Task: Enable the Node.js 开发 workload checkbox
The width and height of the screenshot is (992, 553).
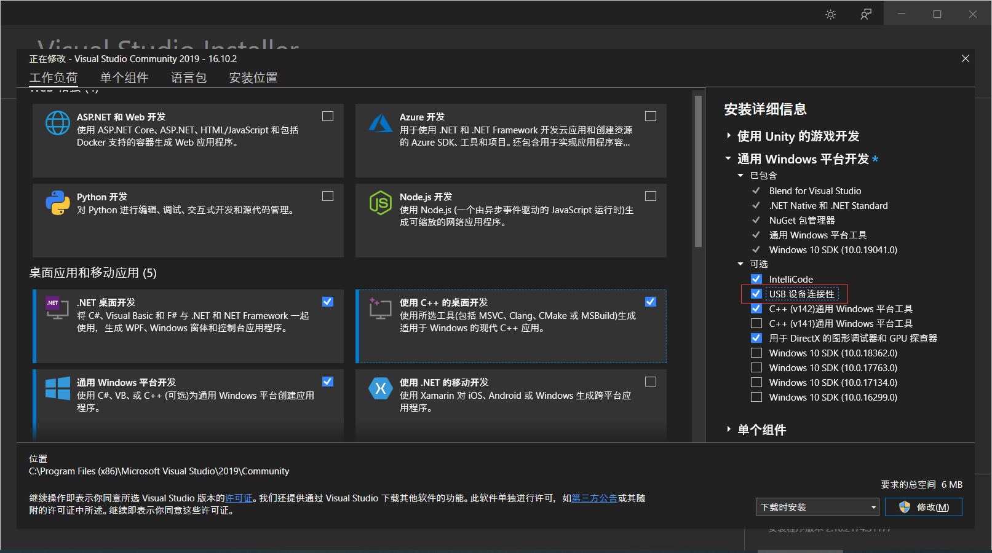Action: [651, 196]
